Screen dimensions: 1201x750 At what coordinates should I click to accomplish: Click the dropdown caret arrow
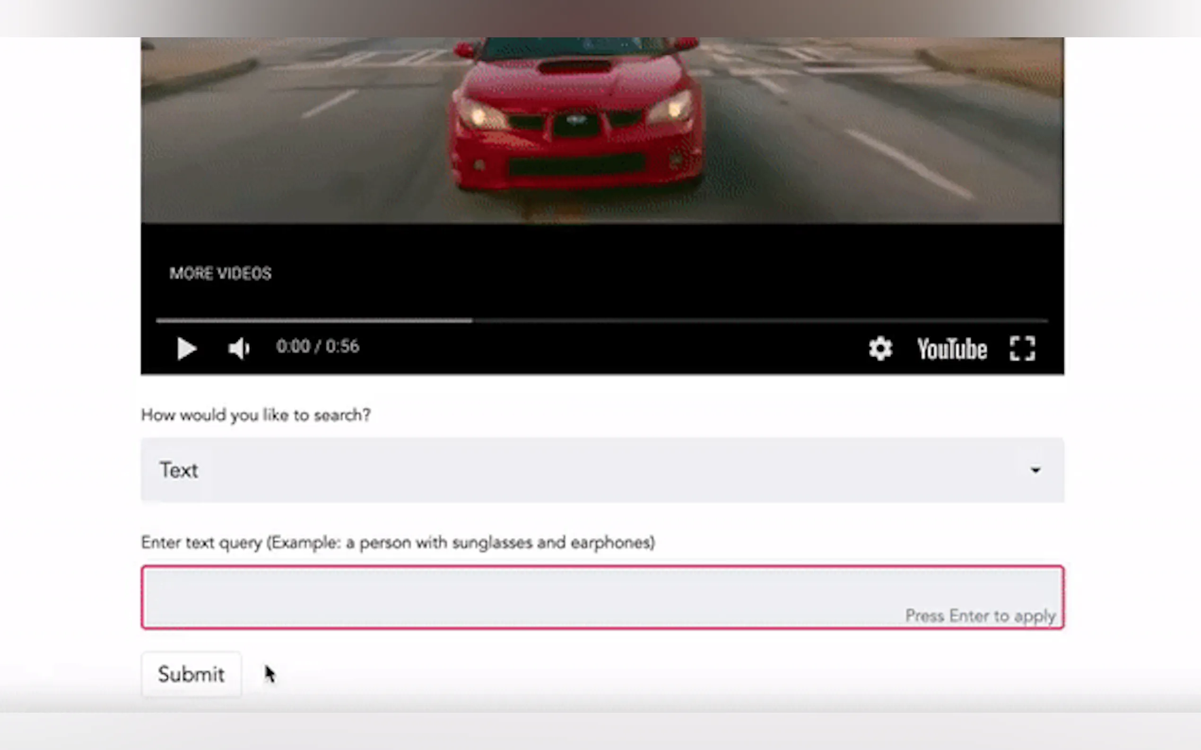coord(1035,470)
